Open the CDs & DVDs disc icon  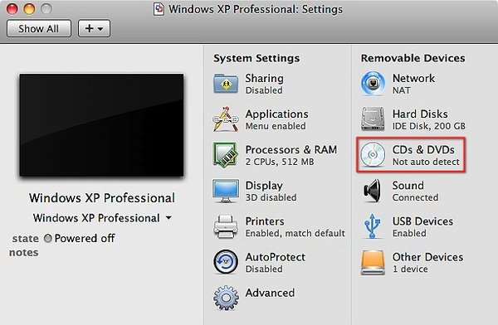tap(373, 155)
